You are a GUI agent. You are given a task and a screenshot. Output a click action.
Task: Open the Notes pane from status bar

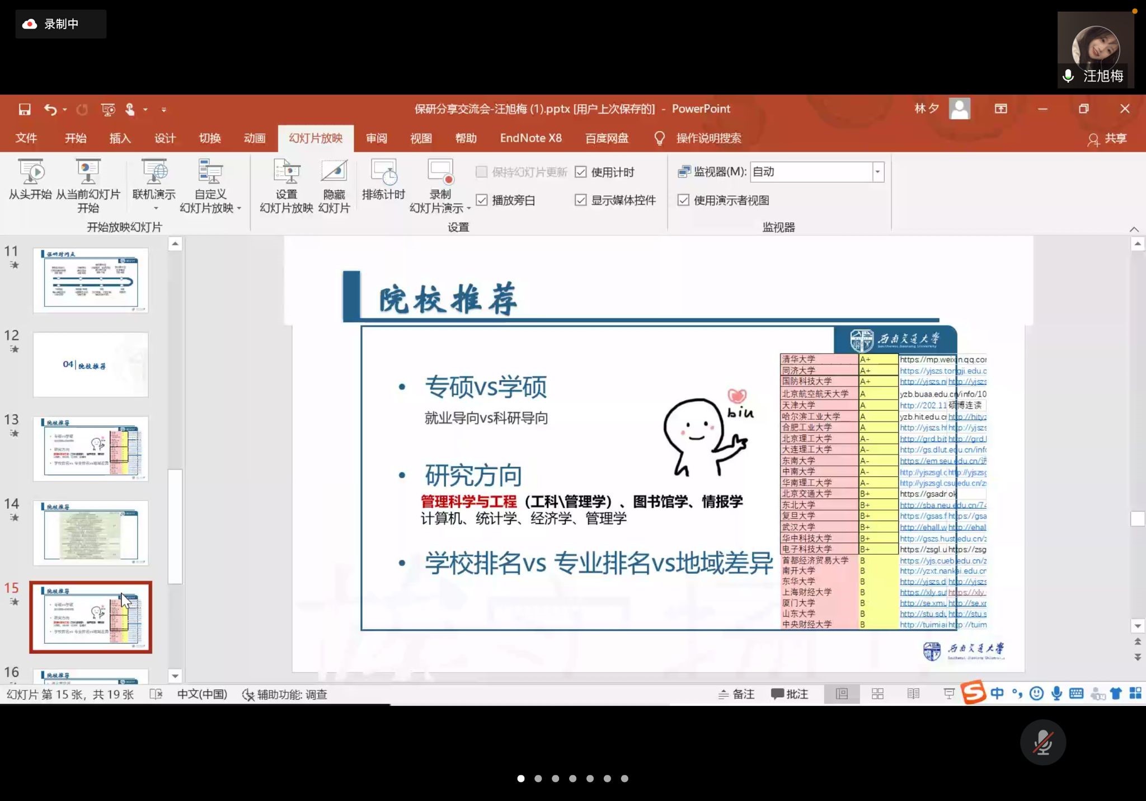736,694
